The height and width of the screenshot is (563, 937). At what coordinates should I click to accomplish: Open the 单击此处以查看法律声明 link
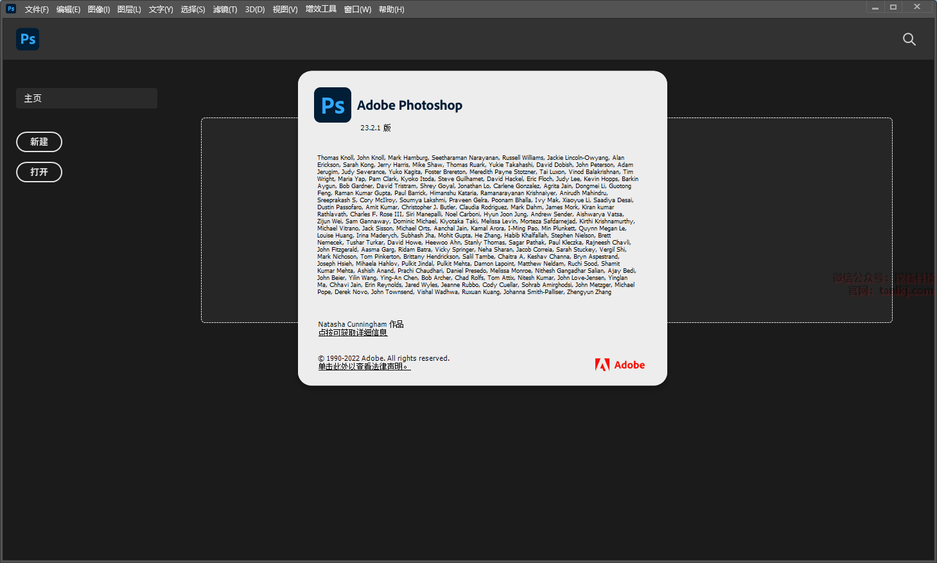click(364, 367)
